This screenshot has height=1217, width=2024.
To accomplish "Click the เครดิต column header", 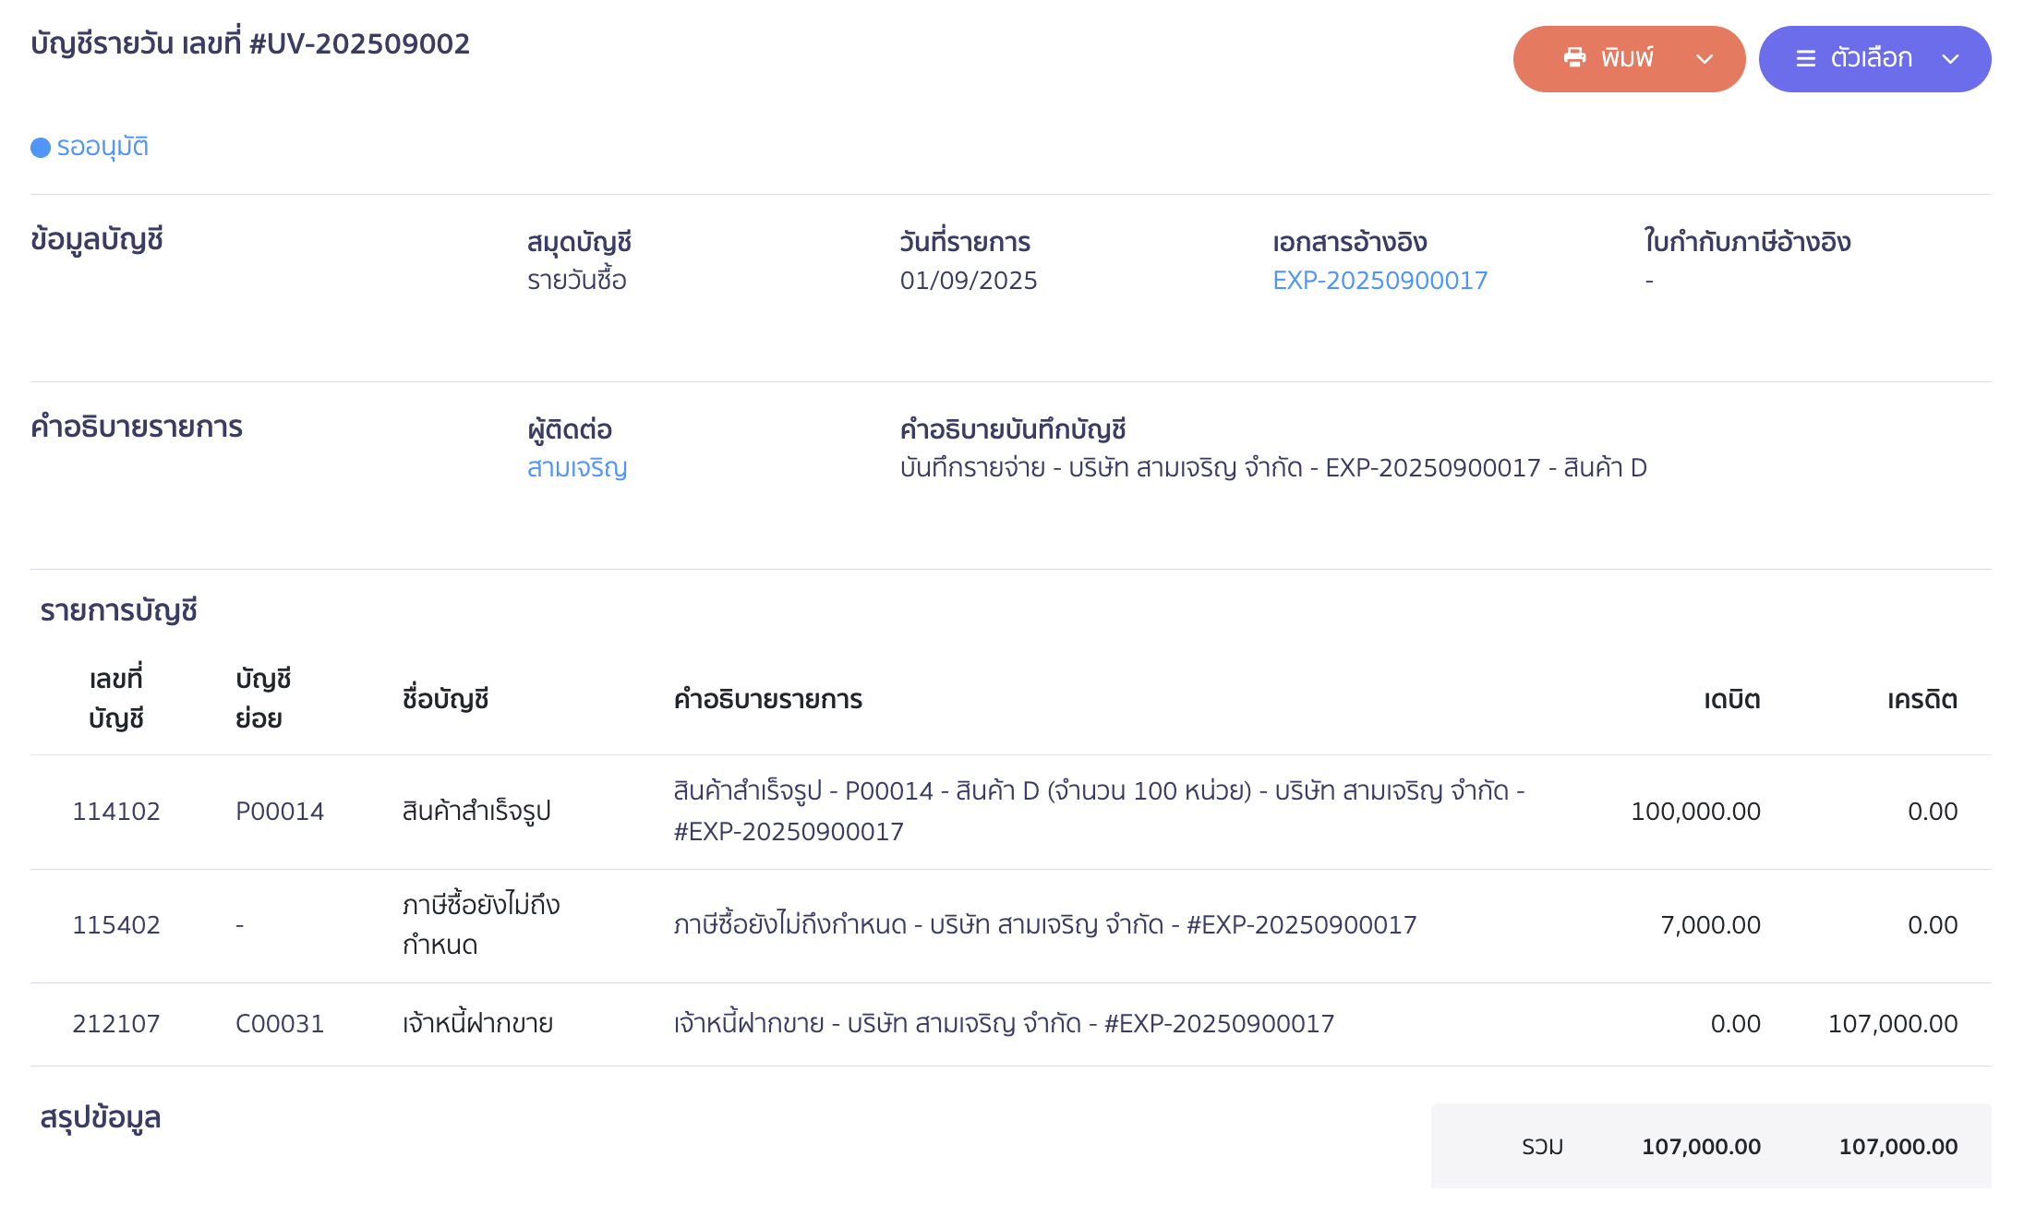I will [1922, 700].
